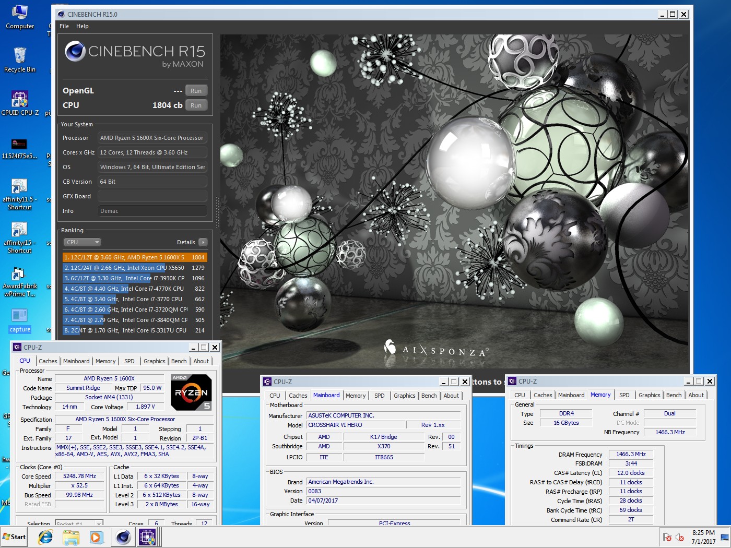Image resolution: width=731 pixels, height=548 pixels.
Task: Click the Show desktop tray icon
Action: tap(725, 537)
